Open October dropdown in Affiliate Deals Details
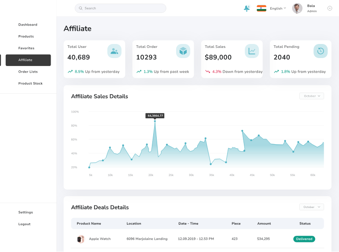 coord(312,207)
